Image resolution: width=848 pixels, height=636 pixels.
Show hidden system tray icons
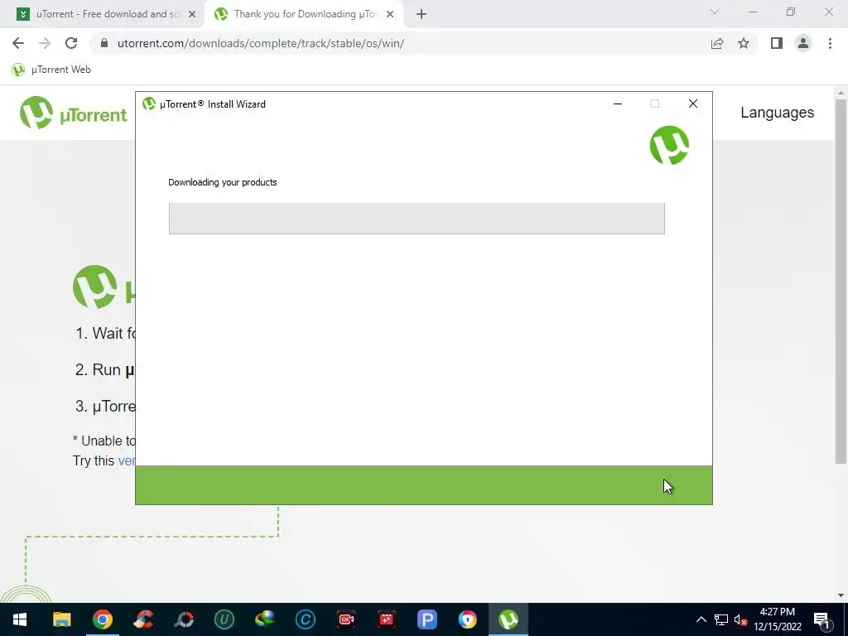click(x=701, y=619)
